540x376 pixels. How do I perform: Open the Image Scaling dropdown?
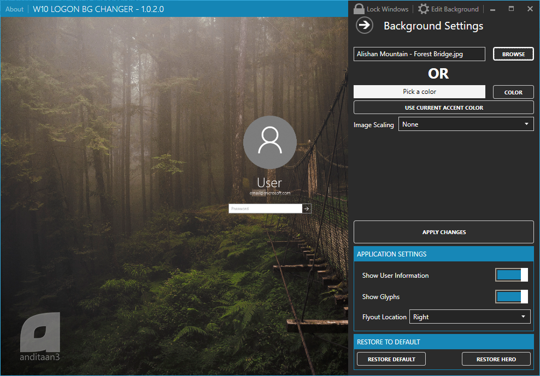(x=466, y=124)
